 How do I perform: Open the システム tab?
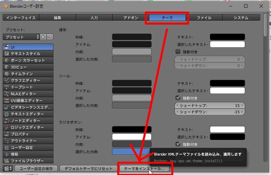[241, 18]
